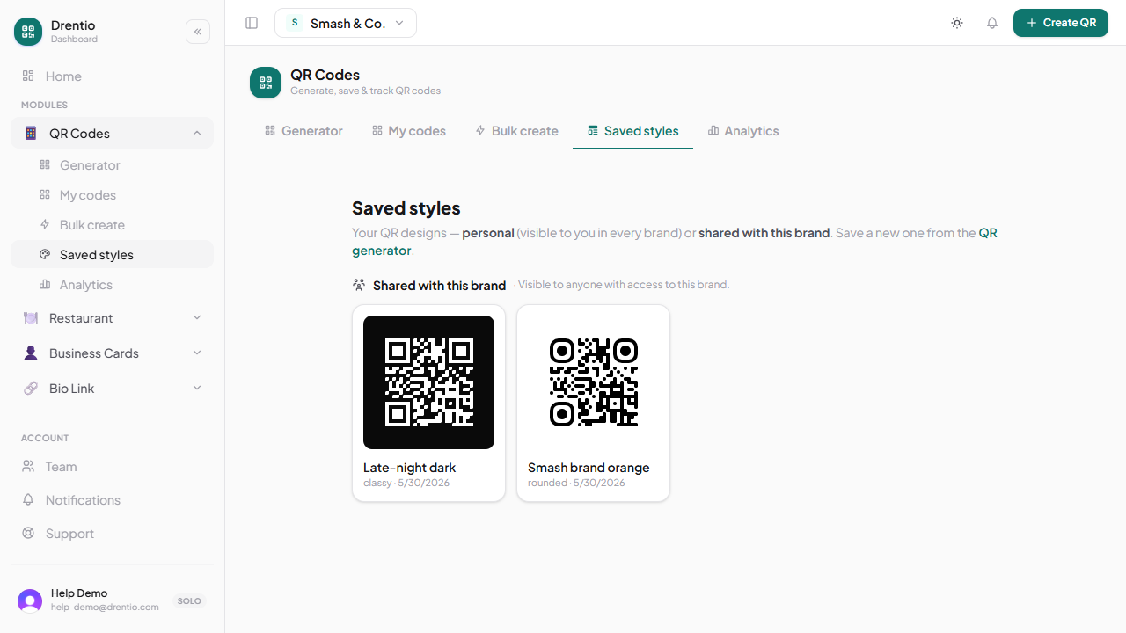The height and width of the screenshot is (633, 1126).
Task: Expand the Bio Link section chevron
Action: click(x=197, y=388)
